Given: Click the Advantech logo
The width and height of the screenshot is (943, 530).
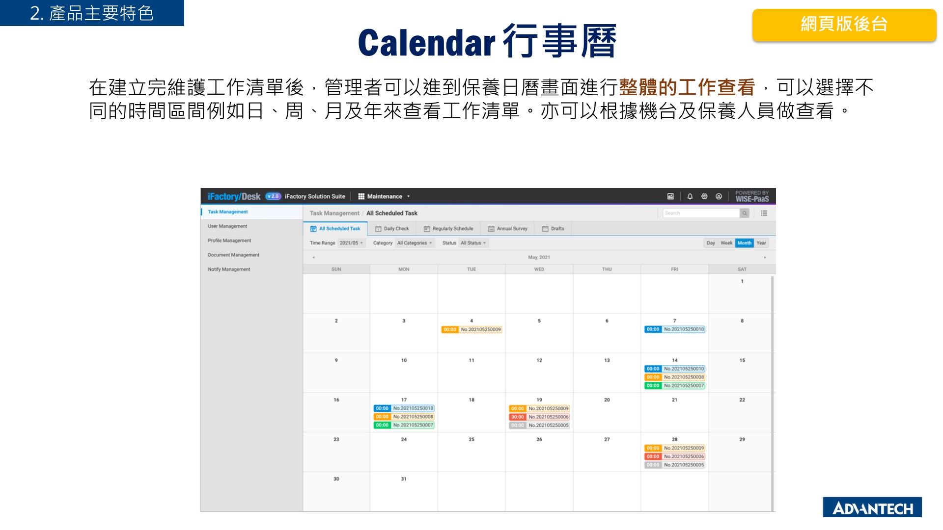Looking at the screenshot, I should click(x=872, y=507).
